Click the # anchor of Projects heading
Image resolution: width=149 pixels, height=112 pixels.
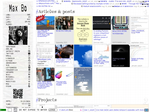point(37,100)
